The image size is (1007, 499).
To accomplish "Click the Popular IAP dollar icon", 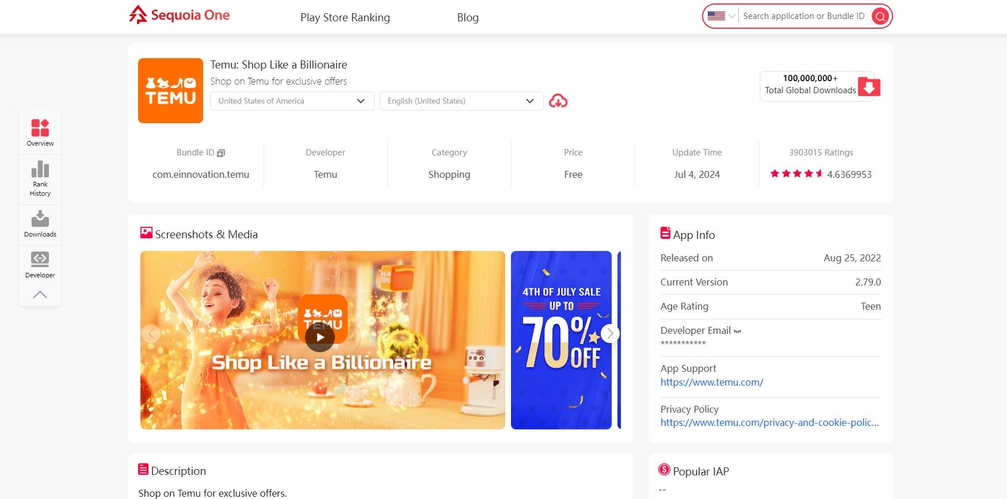I will pyautogui.click(x=664, y=470).
